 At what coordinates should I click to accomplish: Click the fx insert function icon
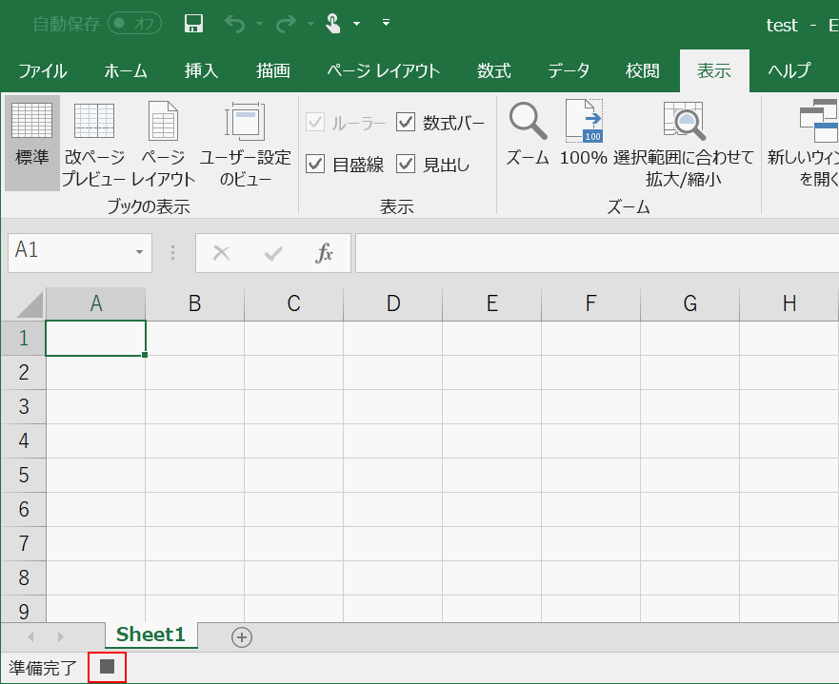[324, 252]
